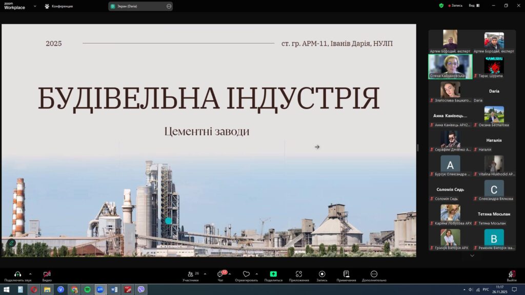
Task: Expand the chat options arrow beside Чат
Action: (230, 274)
